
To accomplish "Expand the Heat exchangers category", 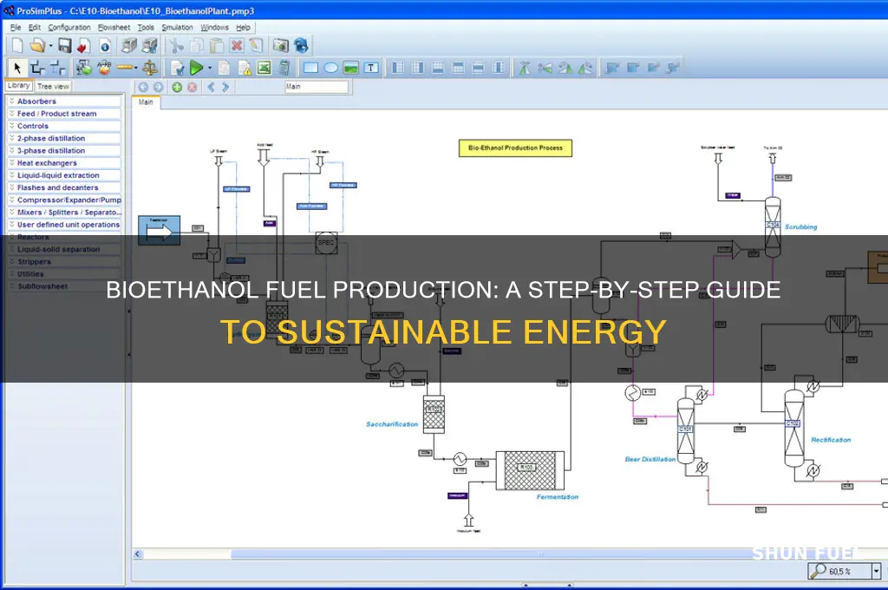I will (x=64, y=162).
